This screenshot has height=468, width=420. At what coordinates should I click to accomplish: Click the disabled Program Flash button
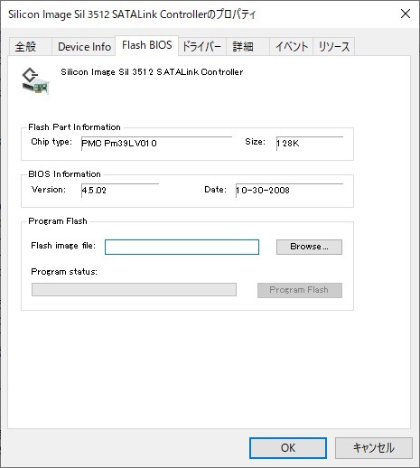click(x=300, y=290)
